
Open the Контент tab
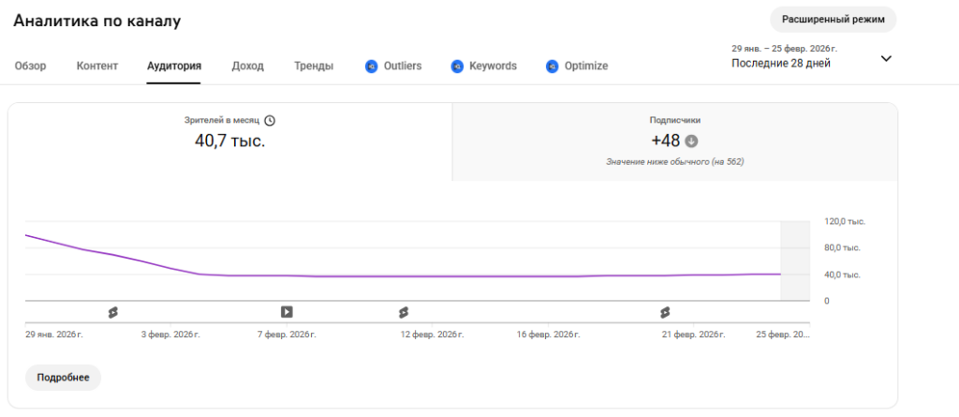(97, 67)
